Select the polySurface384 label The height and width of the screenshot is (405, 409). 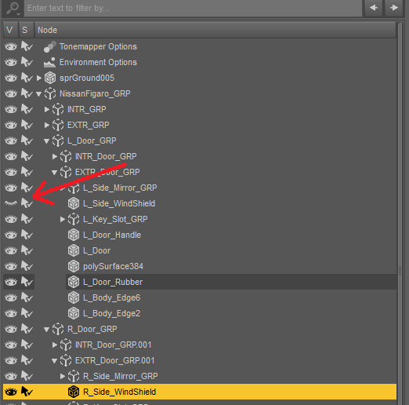click(113, 266)
